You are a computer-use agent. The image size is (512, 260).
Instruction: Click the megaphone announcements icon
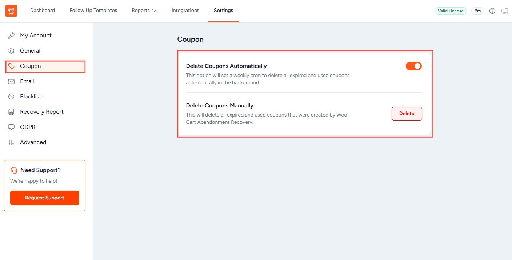pos(505,11)
